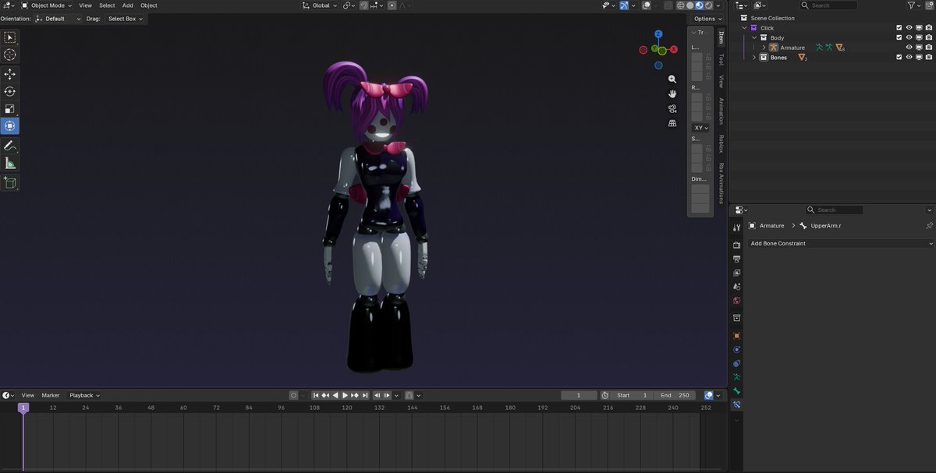
Task: Switch perspective/orthographic with the grid icon
Action: [x=672, y=123]
